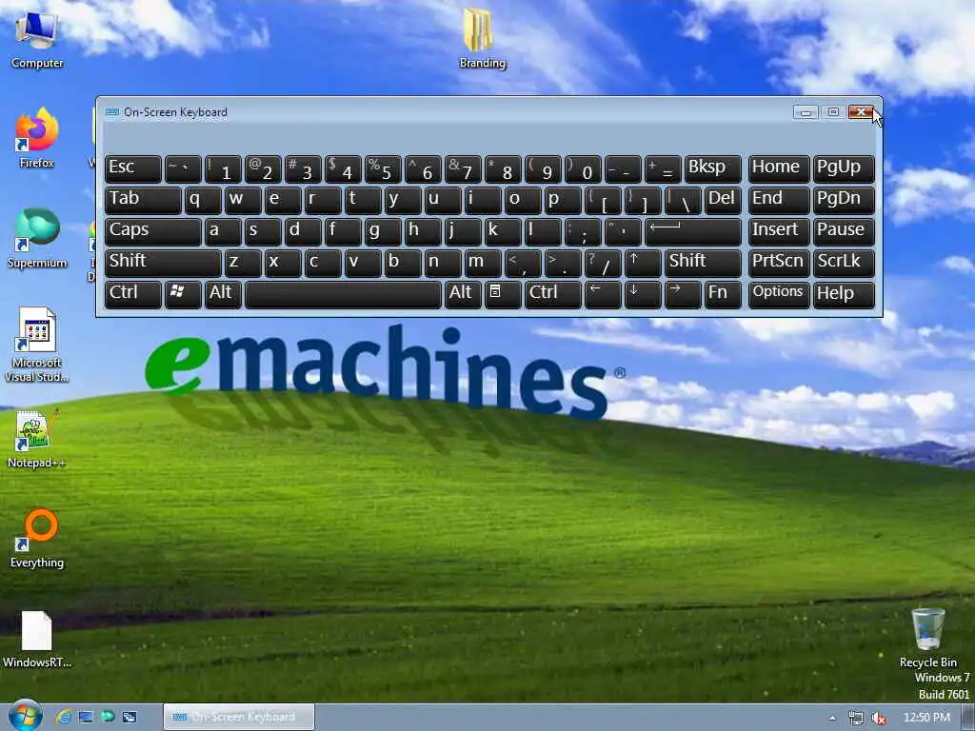
Task: Tap the right arrow key
Action: (683, 295)
